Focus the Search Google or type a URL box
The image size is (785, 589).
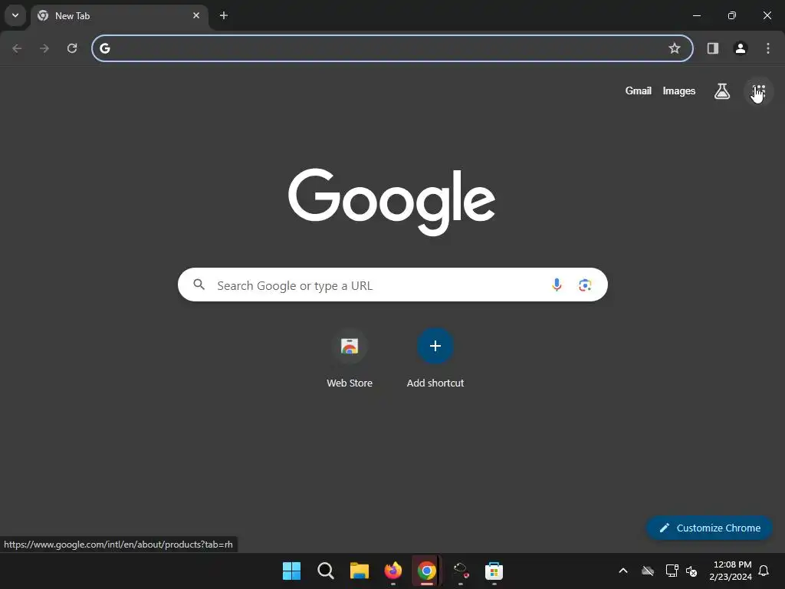(x=392, y=285)
